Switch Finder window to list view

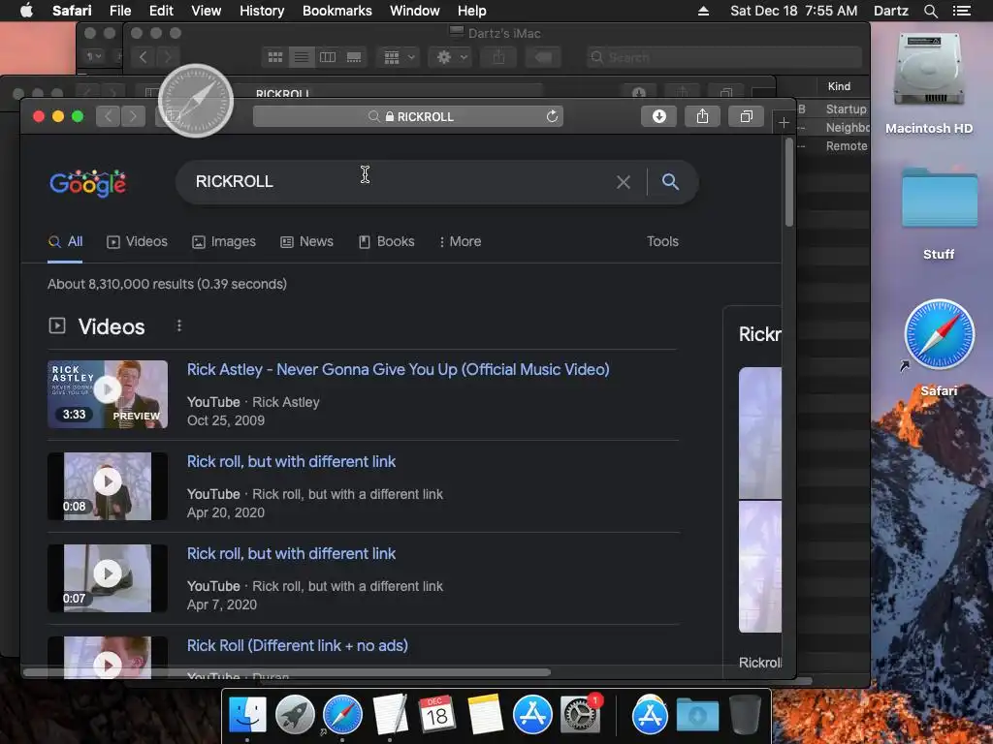click(302, 57)
